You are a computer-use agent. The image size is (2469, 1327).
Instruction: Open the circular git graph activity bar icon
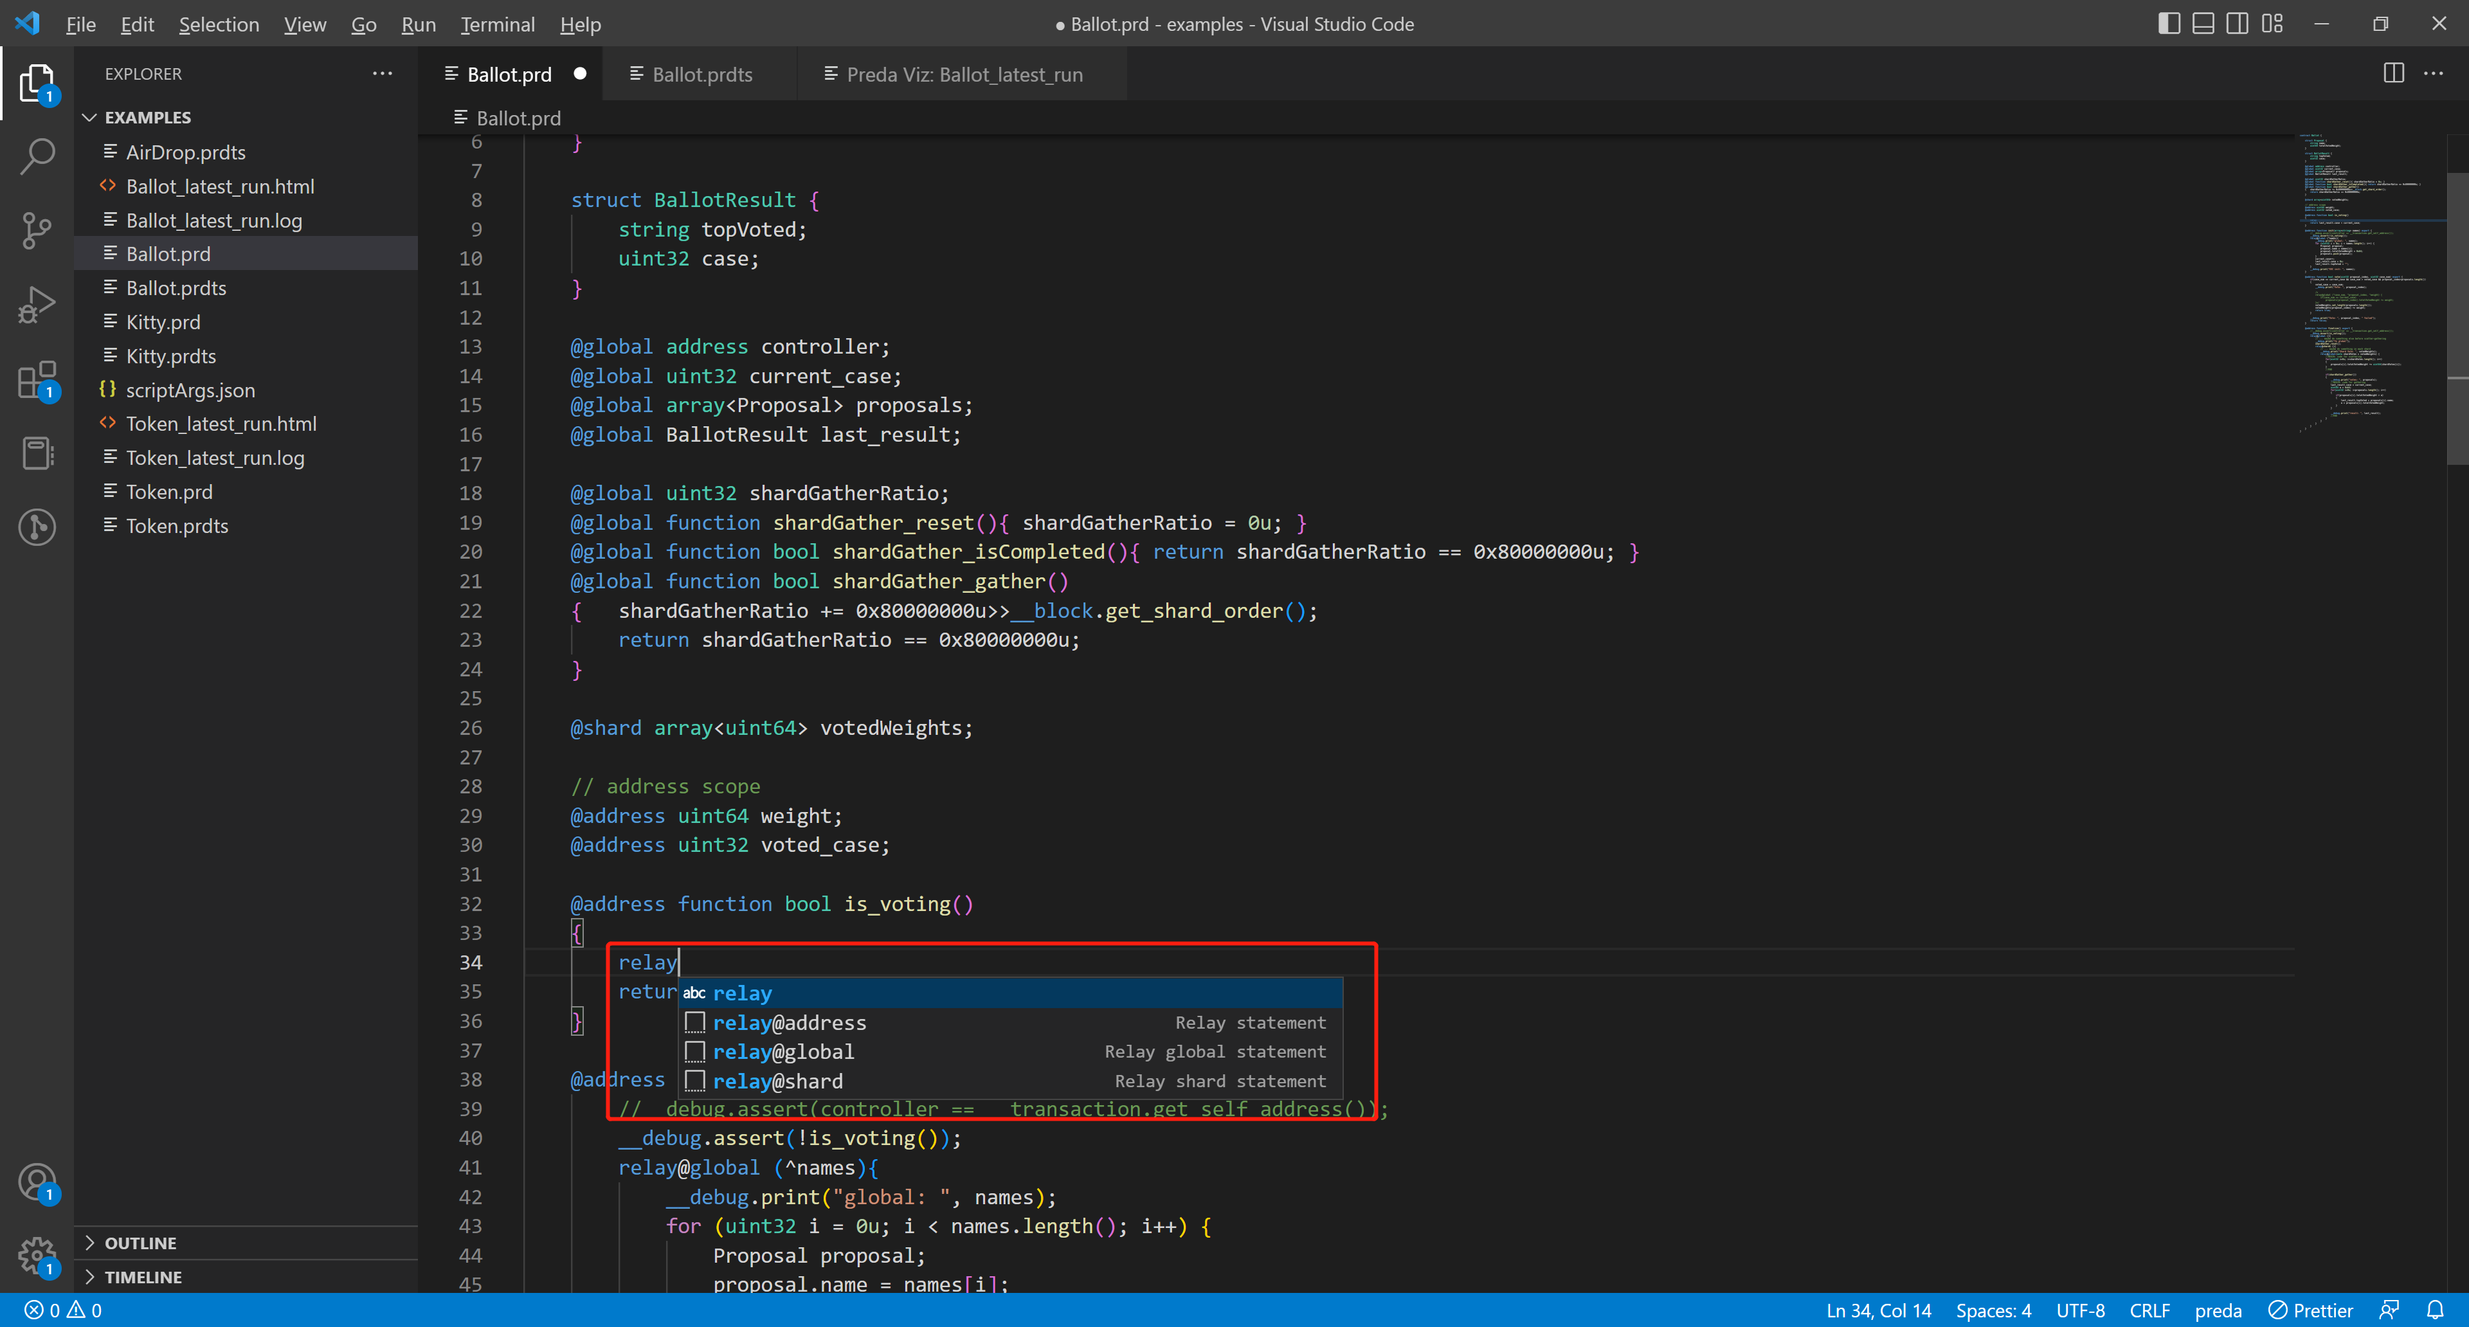pos(37,527)
